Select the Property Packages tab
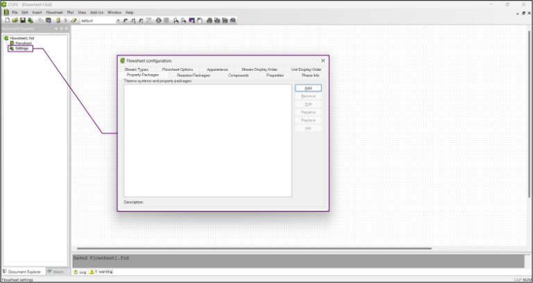533x283 pixels. point(143,75)
